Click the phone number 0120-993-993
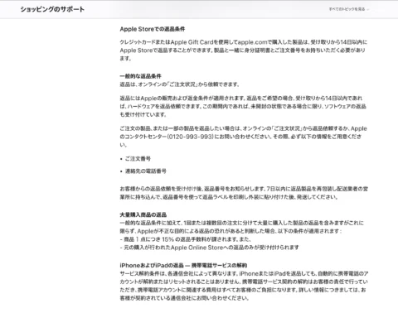Screen dimensions: 398x313 (191, 137)
